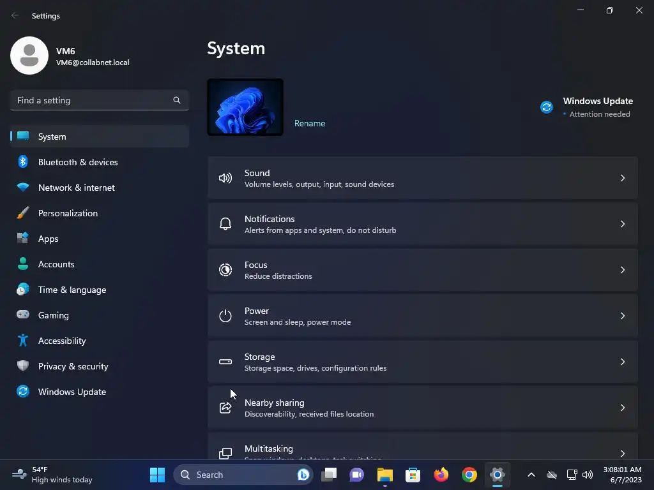Go to Personalization settings

[x=99, y=213]
